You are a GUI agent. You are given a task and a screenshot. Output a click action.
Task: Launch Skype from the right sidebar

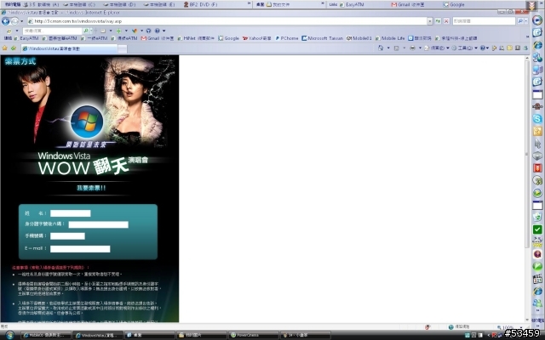(537, 119)
